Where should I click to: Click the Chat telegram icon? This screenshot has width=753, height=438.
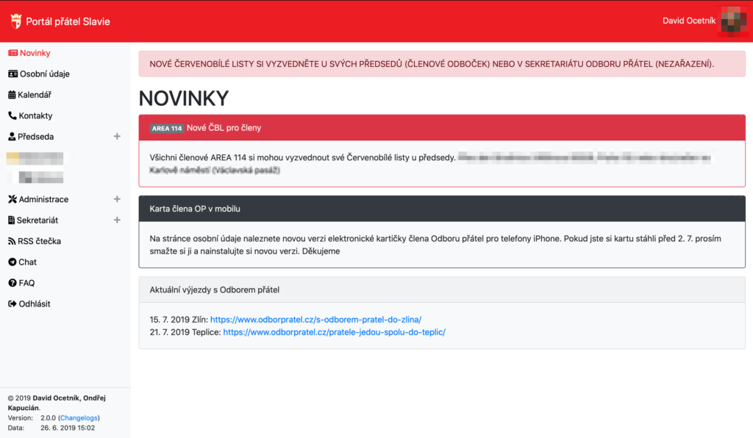(x=13, y=262)
